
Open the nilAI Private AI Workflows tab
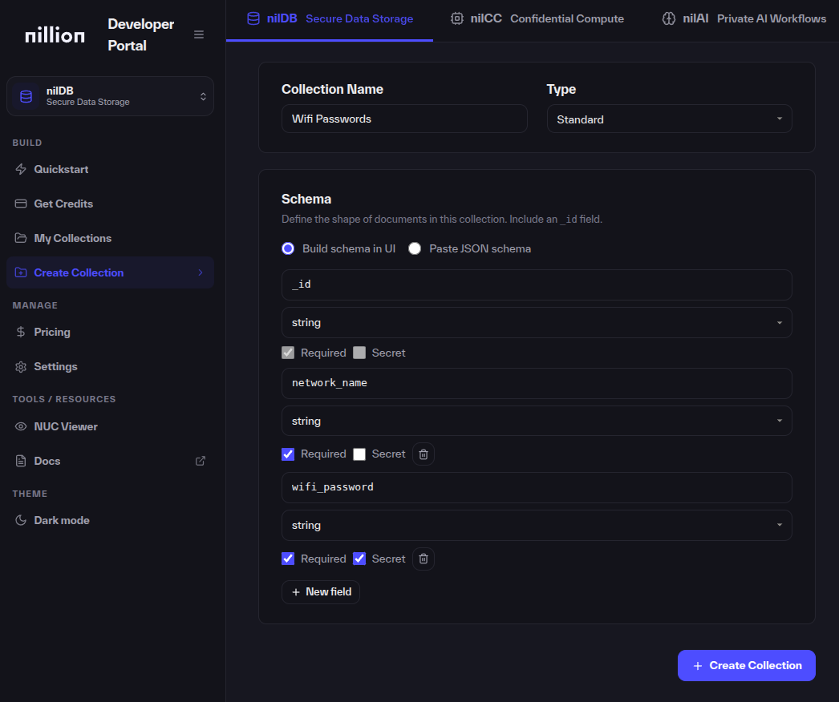point(742,18)
